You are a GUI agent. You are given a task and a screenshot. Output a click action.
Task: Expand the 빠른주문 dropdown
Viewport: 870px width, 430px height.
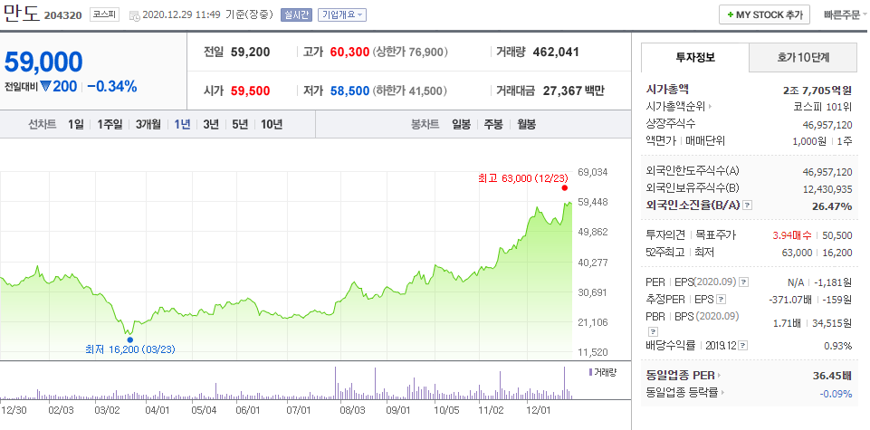tap(846, 15)
